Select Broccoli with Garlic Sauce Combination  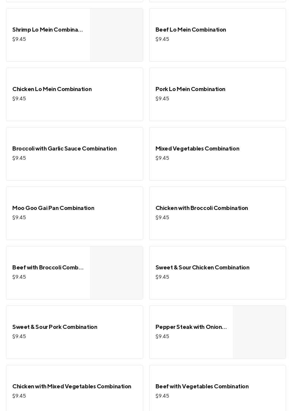click(64, 149)
